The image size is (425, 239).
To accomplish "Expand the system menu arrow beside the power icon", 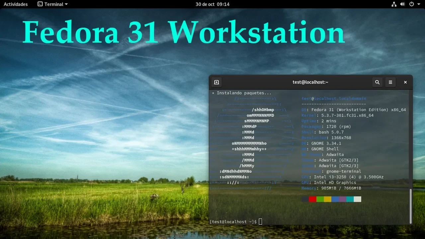I will [418, 4].
